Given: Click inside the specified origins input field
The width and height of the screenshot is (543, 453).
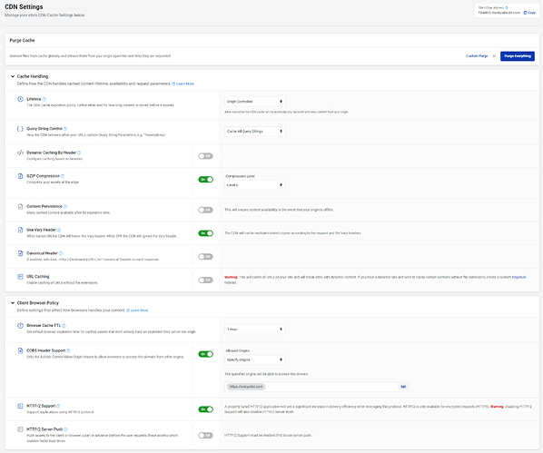Looking at the screenshot, I should point(317,387).
